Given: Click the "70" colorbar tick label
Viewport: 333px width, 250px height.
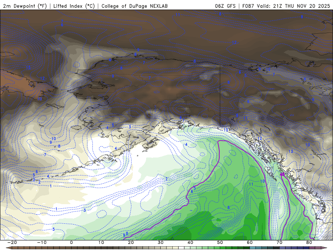Looking at the screenshot, I should click(x=279, y=242).
